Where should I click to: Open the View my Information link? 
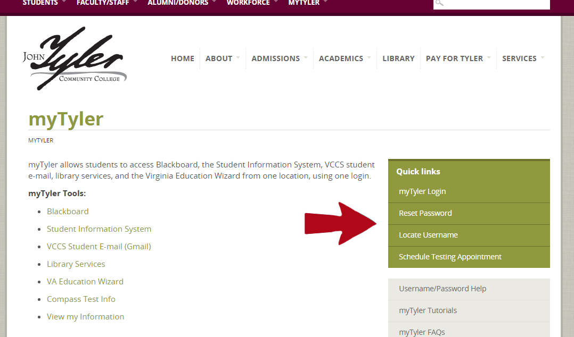(x=85, y=316)
